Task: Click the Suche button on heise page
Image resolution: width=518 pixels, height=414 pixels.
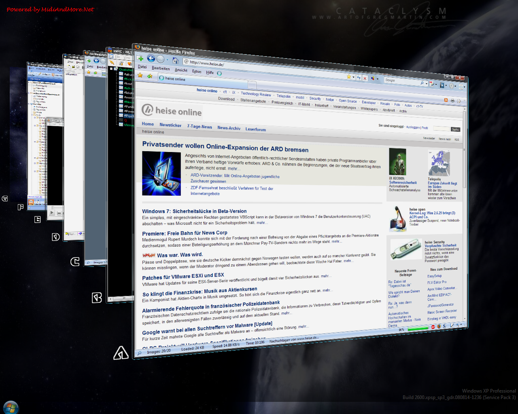Action: tap(455, 129)
